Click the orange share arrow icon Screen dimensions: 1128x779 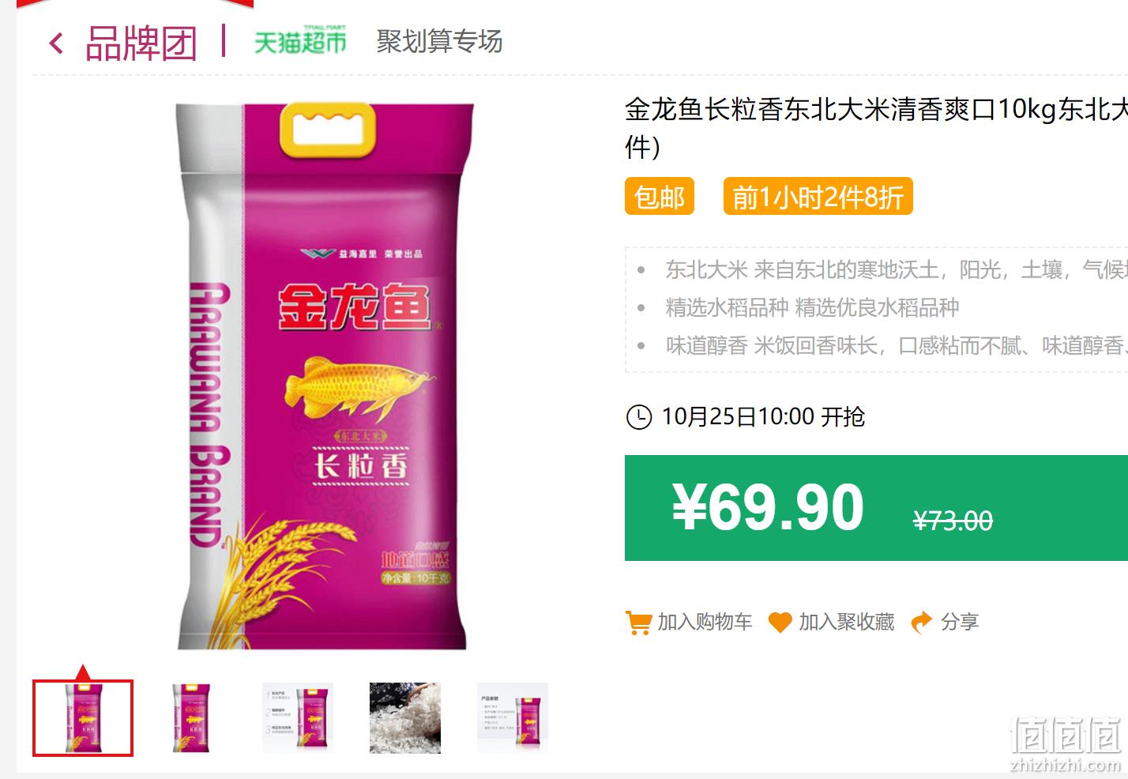point(922,623)
